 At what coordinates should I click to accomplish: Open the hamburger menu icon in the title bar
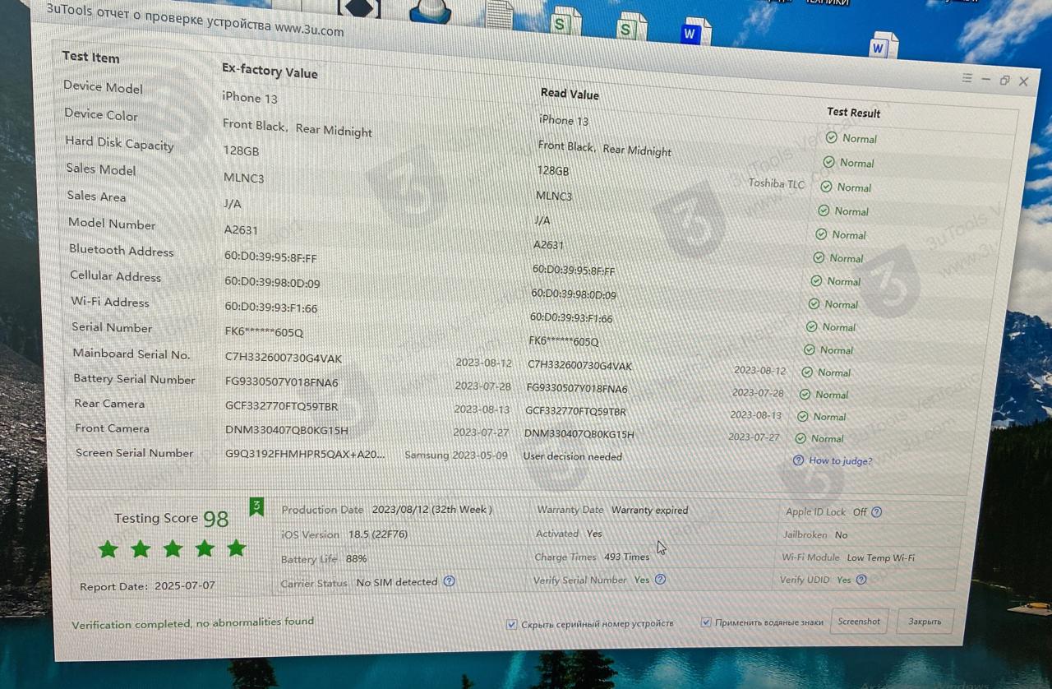tap(968, 78)
